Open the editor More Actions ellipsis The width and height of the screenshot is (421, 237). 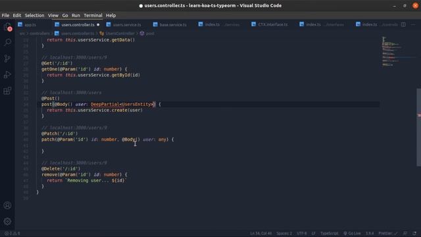pyautogui.click(x=413, y=24)
